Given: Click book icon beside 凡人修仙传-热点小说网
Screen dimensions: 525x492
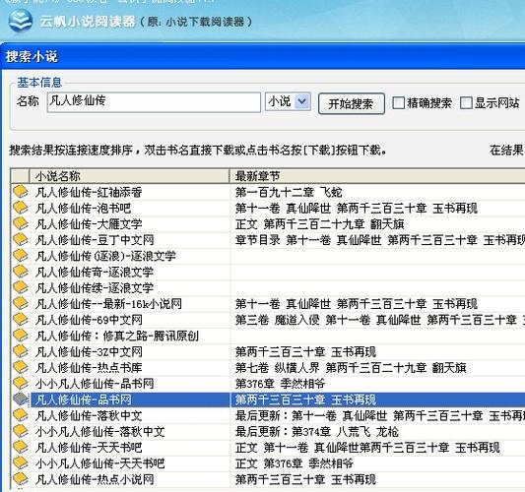Looking at the screenshot, I should click(21, 479).
